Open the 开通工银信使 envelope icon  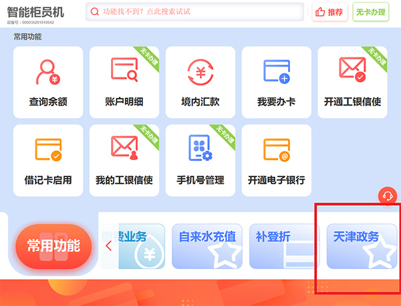click(x=352, y=69)
